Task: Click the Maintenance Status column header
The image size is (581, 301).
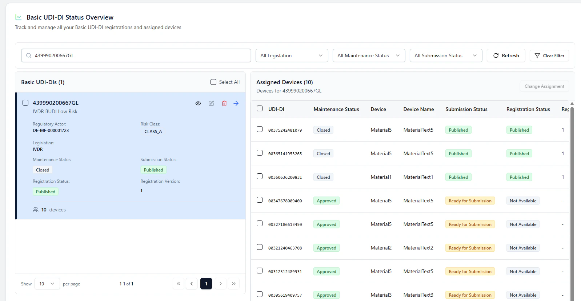Action: click(336, 109)
